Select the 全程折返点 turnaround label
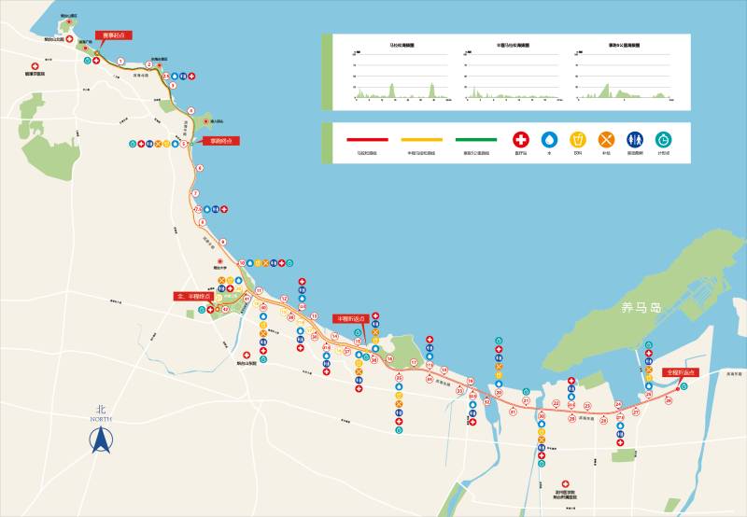 (680, 371)
